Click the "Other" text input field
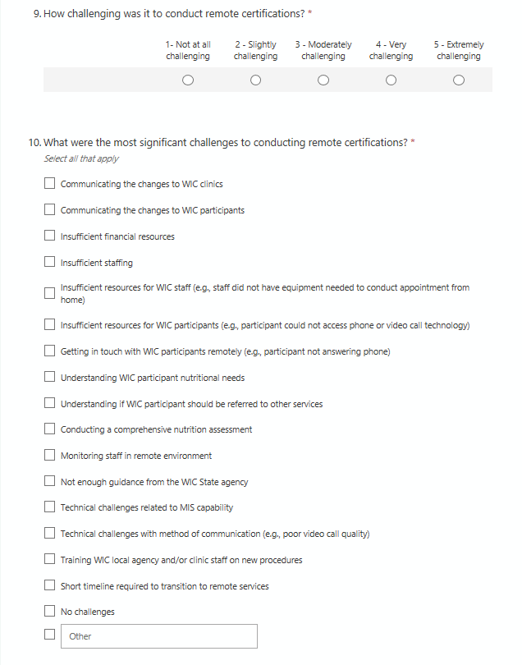Image resolution: width=522 pixels, height=665 pixels. 158,636
